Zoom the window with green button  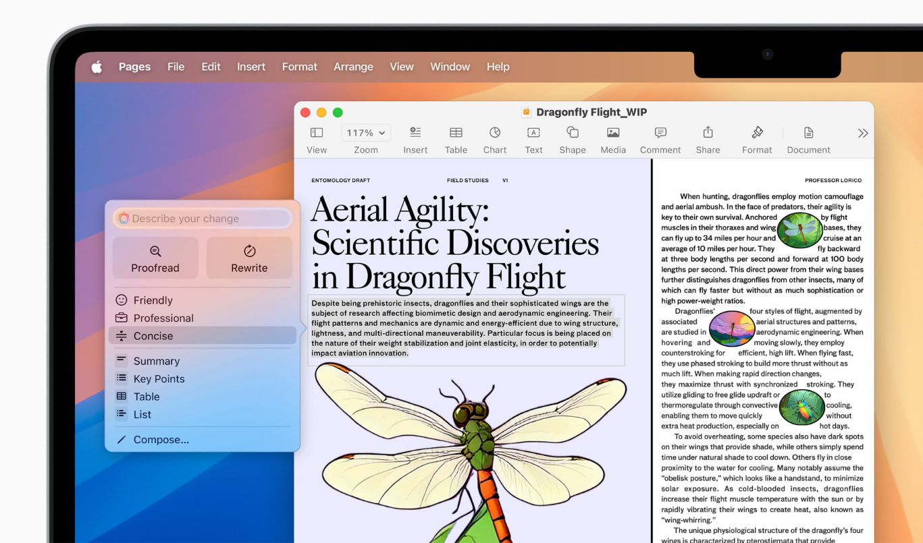(338, 113)
